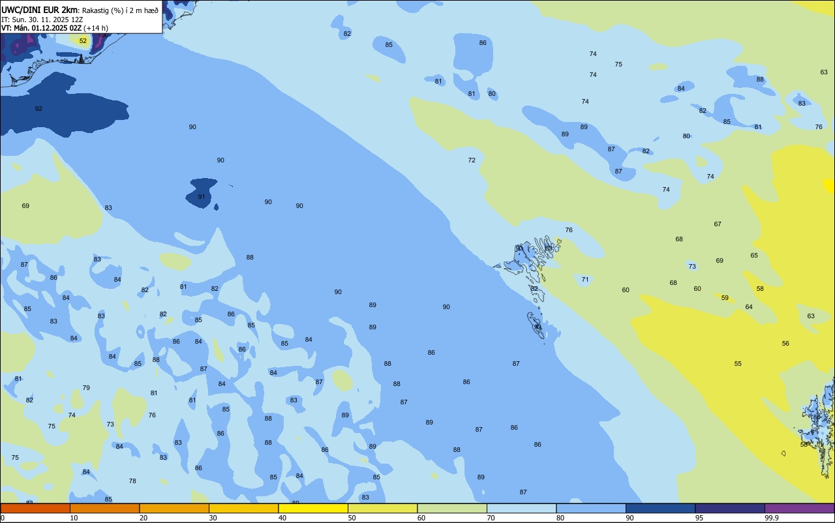Click the humidity value 52 near the coast
Viewport: 835px width, 523px height.
(x=83, y=40)
